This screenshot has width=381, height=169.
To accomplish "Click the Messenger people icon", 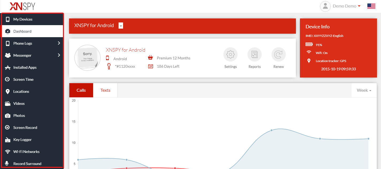I will (x=8, y=55).
